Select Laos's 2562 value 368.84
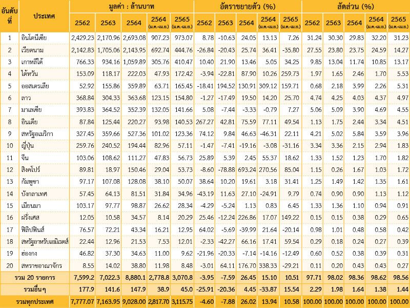 (x=85, y=98)
